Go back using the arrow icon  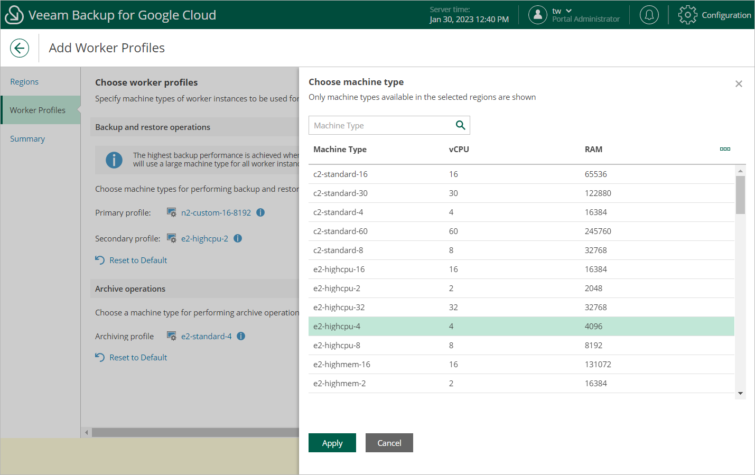(20, 48)
